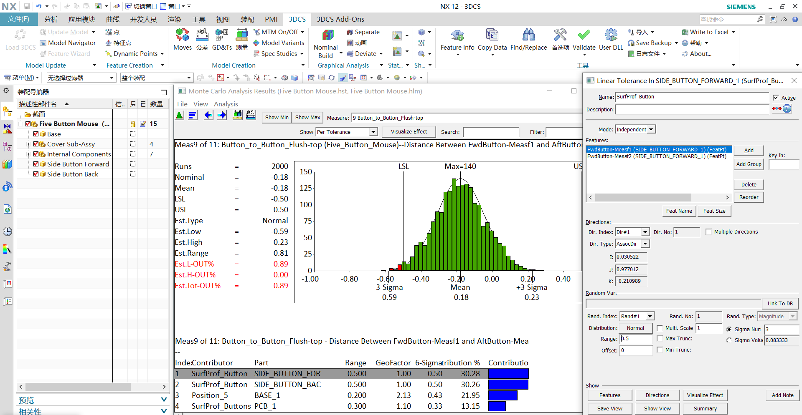Open User DLL settings
The image size is (802, 415).
[611, 40]
